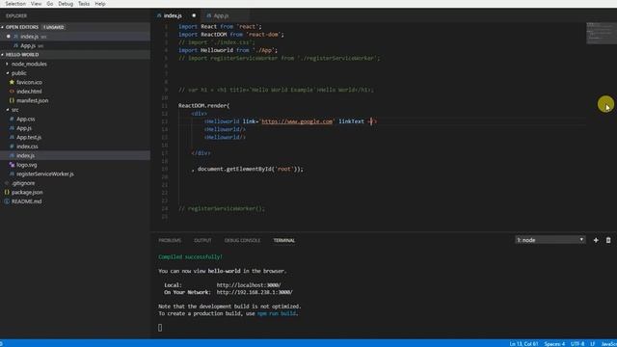Click the ReactDOM.render( code line
617x347 pixels.
click(x=203, y=106)
